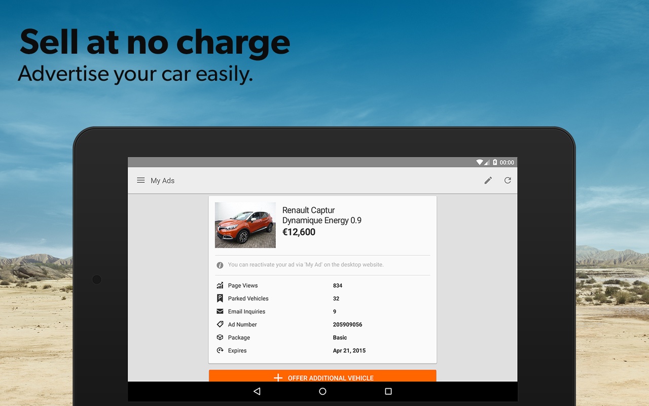Click the plus icon on orange button
This screenshot has width=649, height=406.
pyautogui.click(x=278, y=378)
